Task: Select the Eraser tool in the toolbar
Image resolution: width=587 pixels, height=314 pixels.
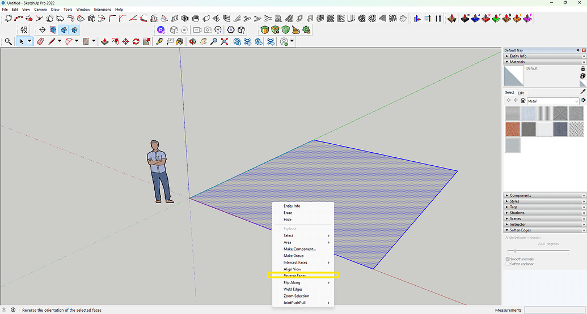Action: click(x=40, y=41)
